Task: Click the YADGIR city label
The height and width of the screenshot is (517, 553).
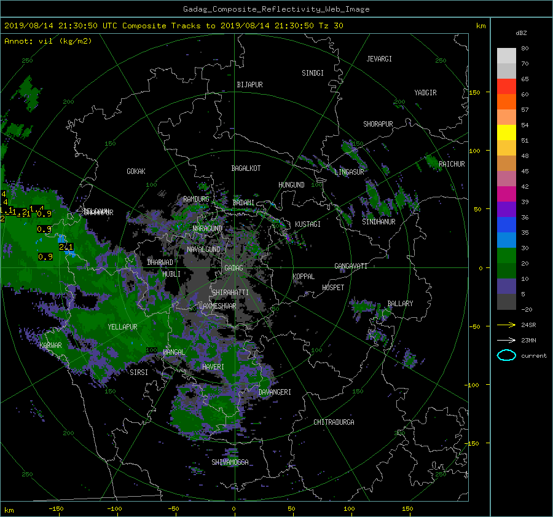Action: click(x=425, y=93)
